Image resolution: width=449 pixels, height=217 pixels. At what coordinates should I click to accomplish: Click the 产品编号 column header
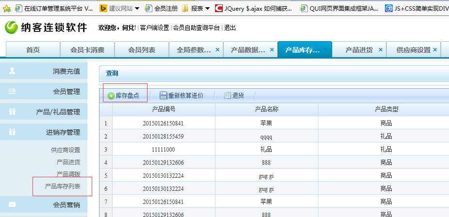tap(164, 109)
